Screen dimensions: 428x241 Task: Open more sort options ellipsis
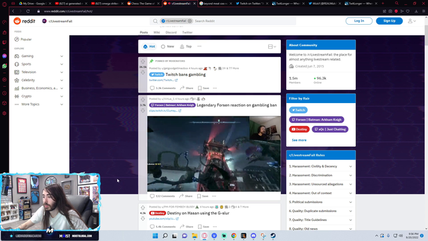point(199,46)
